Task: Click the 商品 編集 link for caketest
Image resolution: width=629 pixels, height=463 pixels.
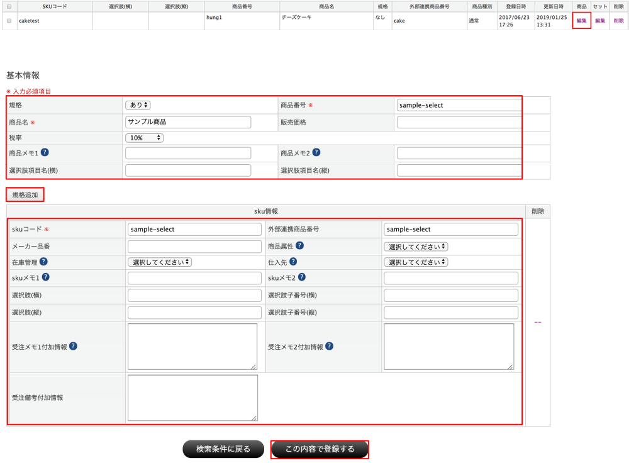Action: click(581, 21)
